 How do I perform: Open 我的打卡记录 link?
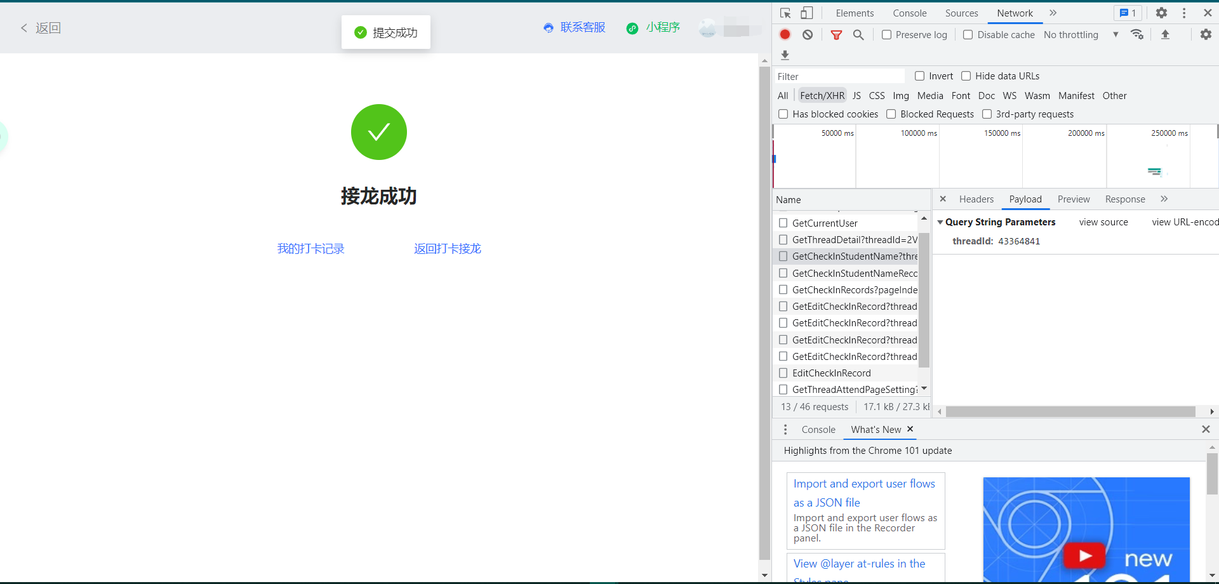pyautogui.click(x=310, y=248)
